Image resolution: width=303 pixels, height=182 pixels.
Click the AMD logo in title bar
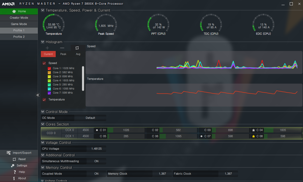[8, 4]
